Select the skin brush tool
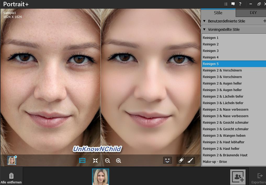This screenshot has height=185, width=266. tap(190, 160)
